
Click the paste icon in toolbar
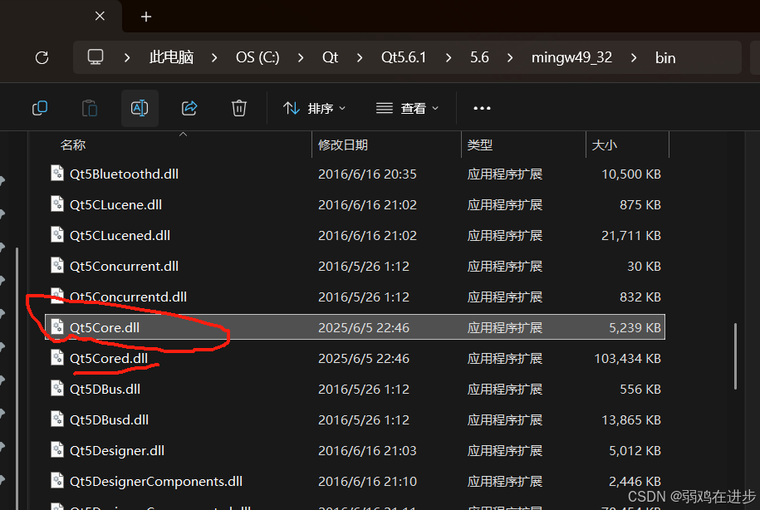coord(90,108)
